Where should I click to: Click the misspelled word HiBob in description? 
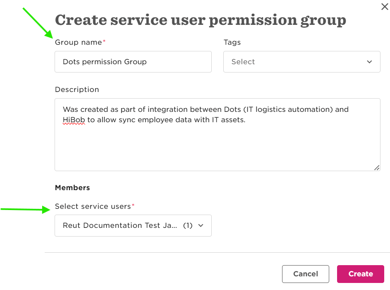pos(74,120)
